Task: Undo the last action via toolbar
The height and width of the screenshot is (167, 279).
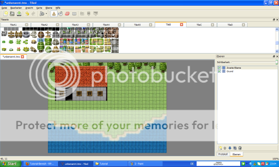Action: [27, 13]
